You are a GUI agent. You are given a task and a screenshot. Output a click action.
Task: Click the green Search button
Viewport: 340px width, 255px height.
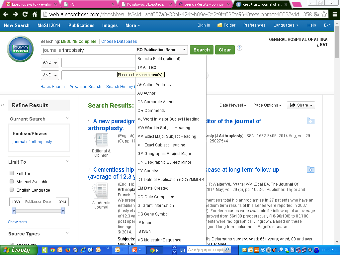point(202,50)
